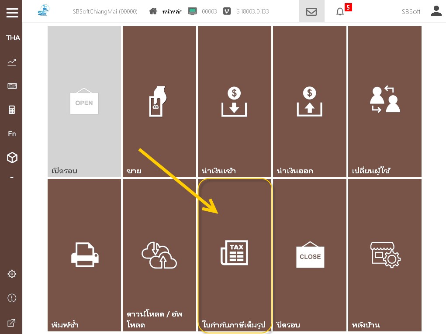Open the 3D box product icon

12,158
